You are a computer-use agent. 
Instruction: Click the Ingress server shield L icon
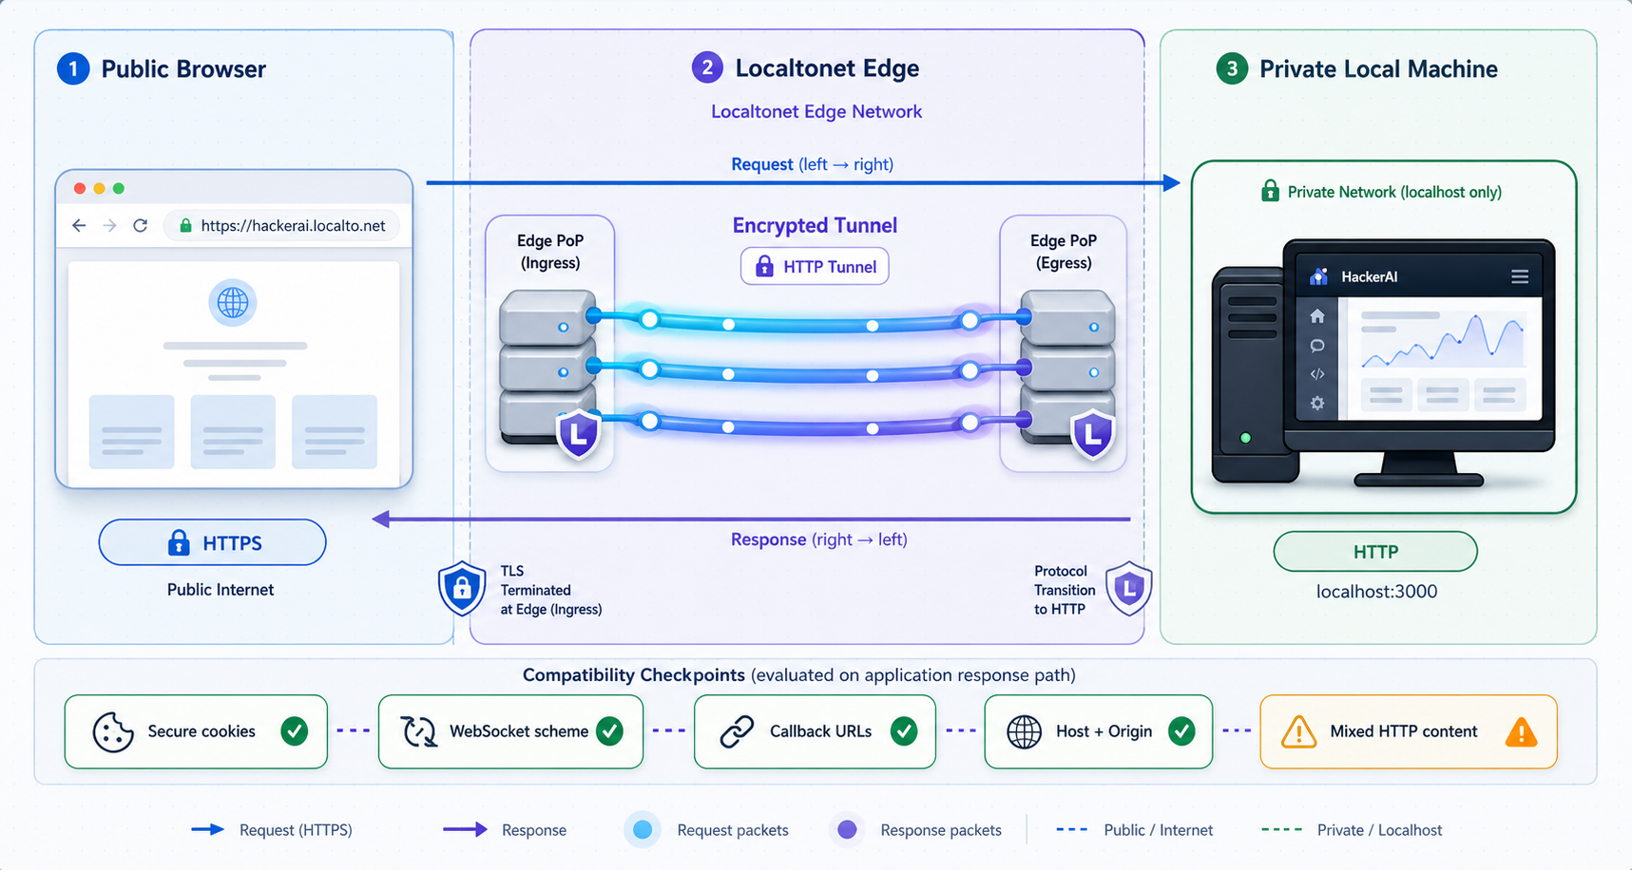click(579, 434)
